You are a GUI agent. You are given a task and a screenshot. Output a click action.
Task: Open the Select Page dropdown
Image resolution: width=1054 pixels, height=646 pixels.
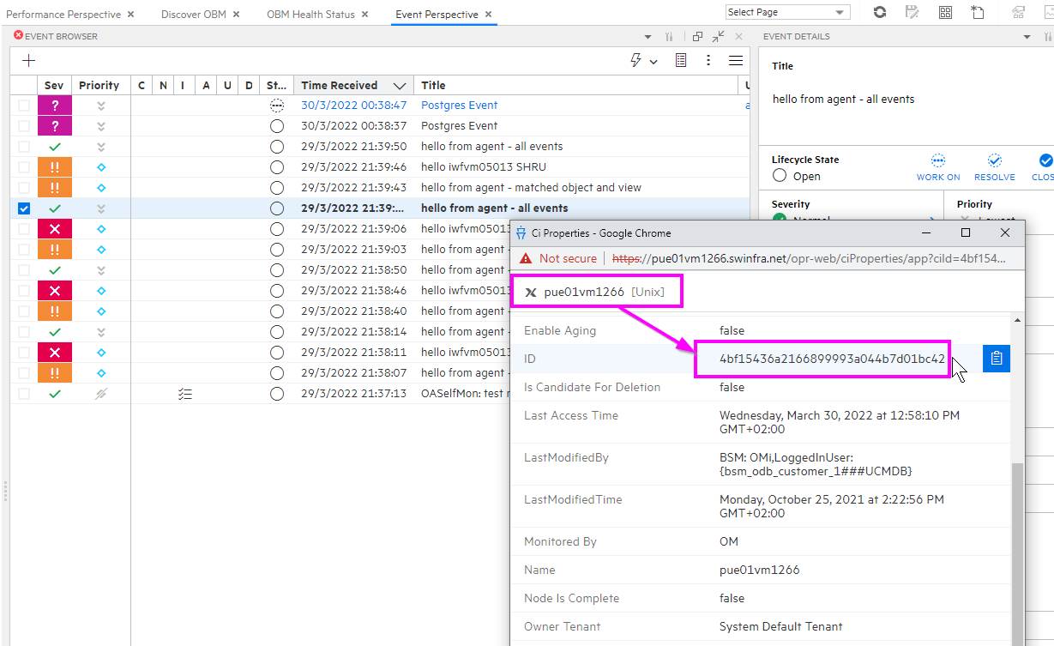pos(787,12)
